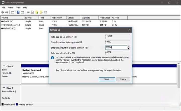
Task: Select the DATA (D:) volume row
Action: tap(10, 21)
